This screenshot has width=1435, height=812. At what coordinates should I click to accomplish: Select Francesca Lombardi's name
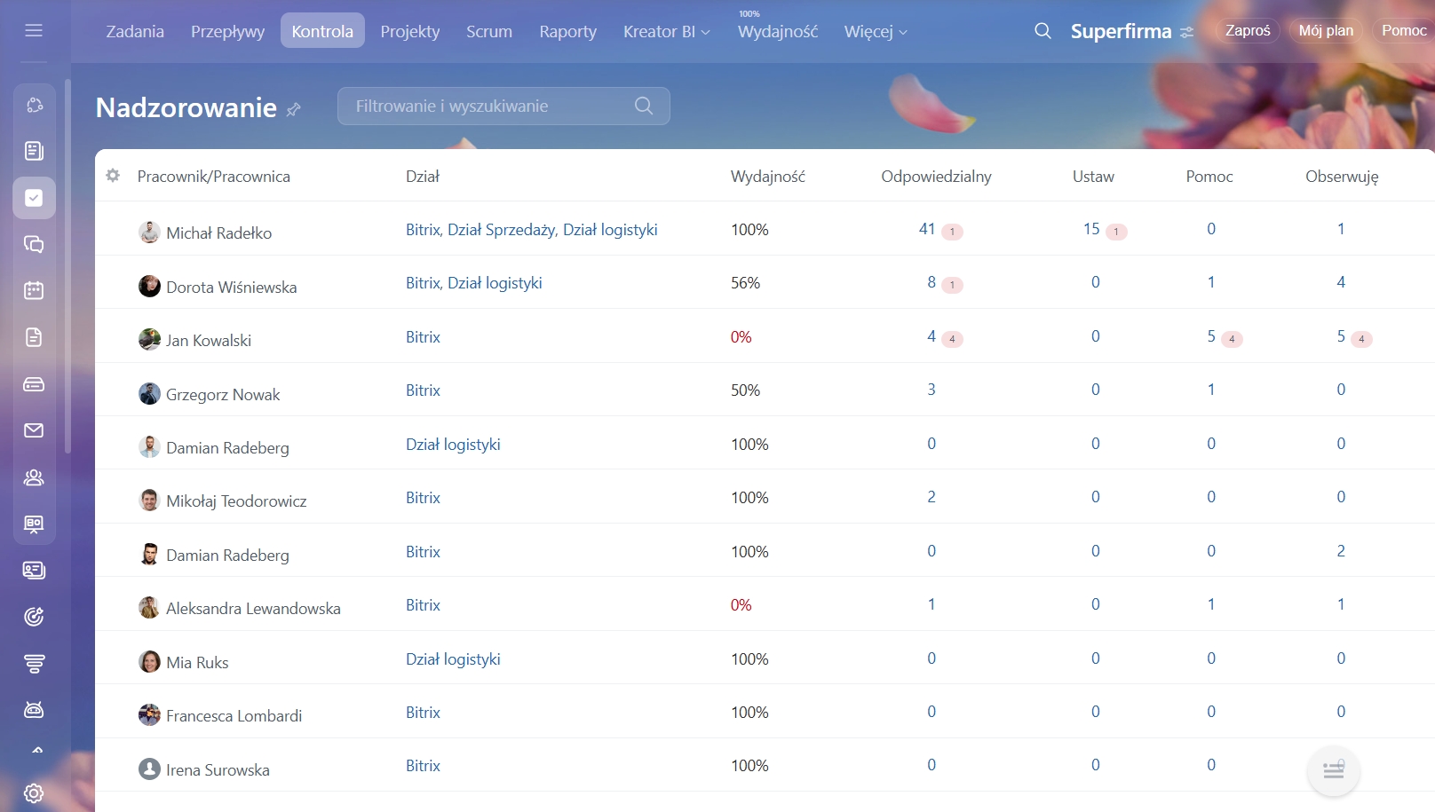234,716
